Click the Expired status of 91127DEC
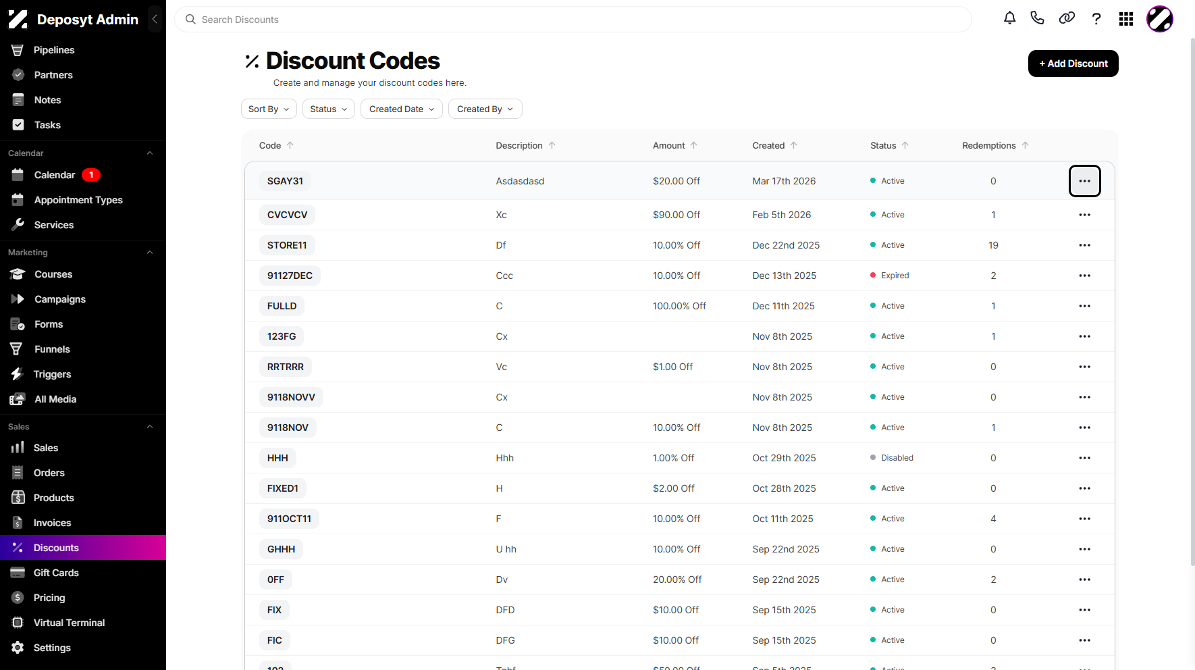Image resolution: width=1195 pixels, height=670 pixels. (x=890, y=276)
